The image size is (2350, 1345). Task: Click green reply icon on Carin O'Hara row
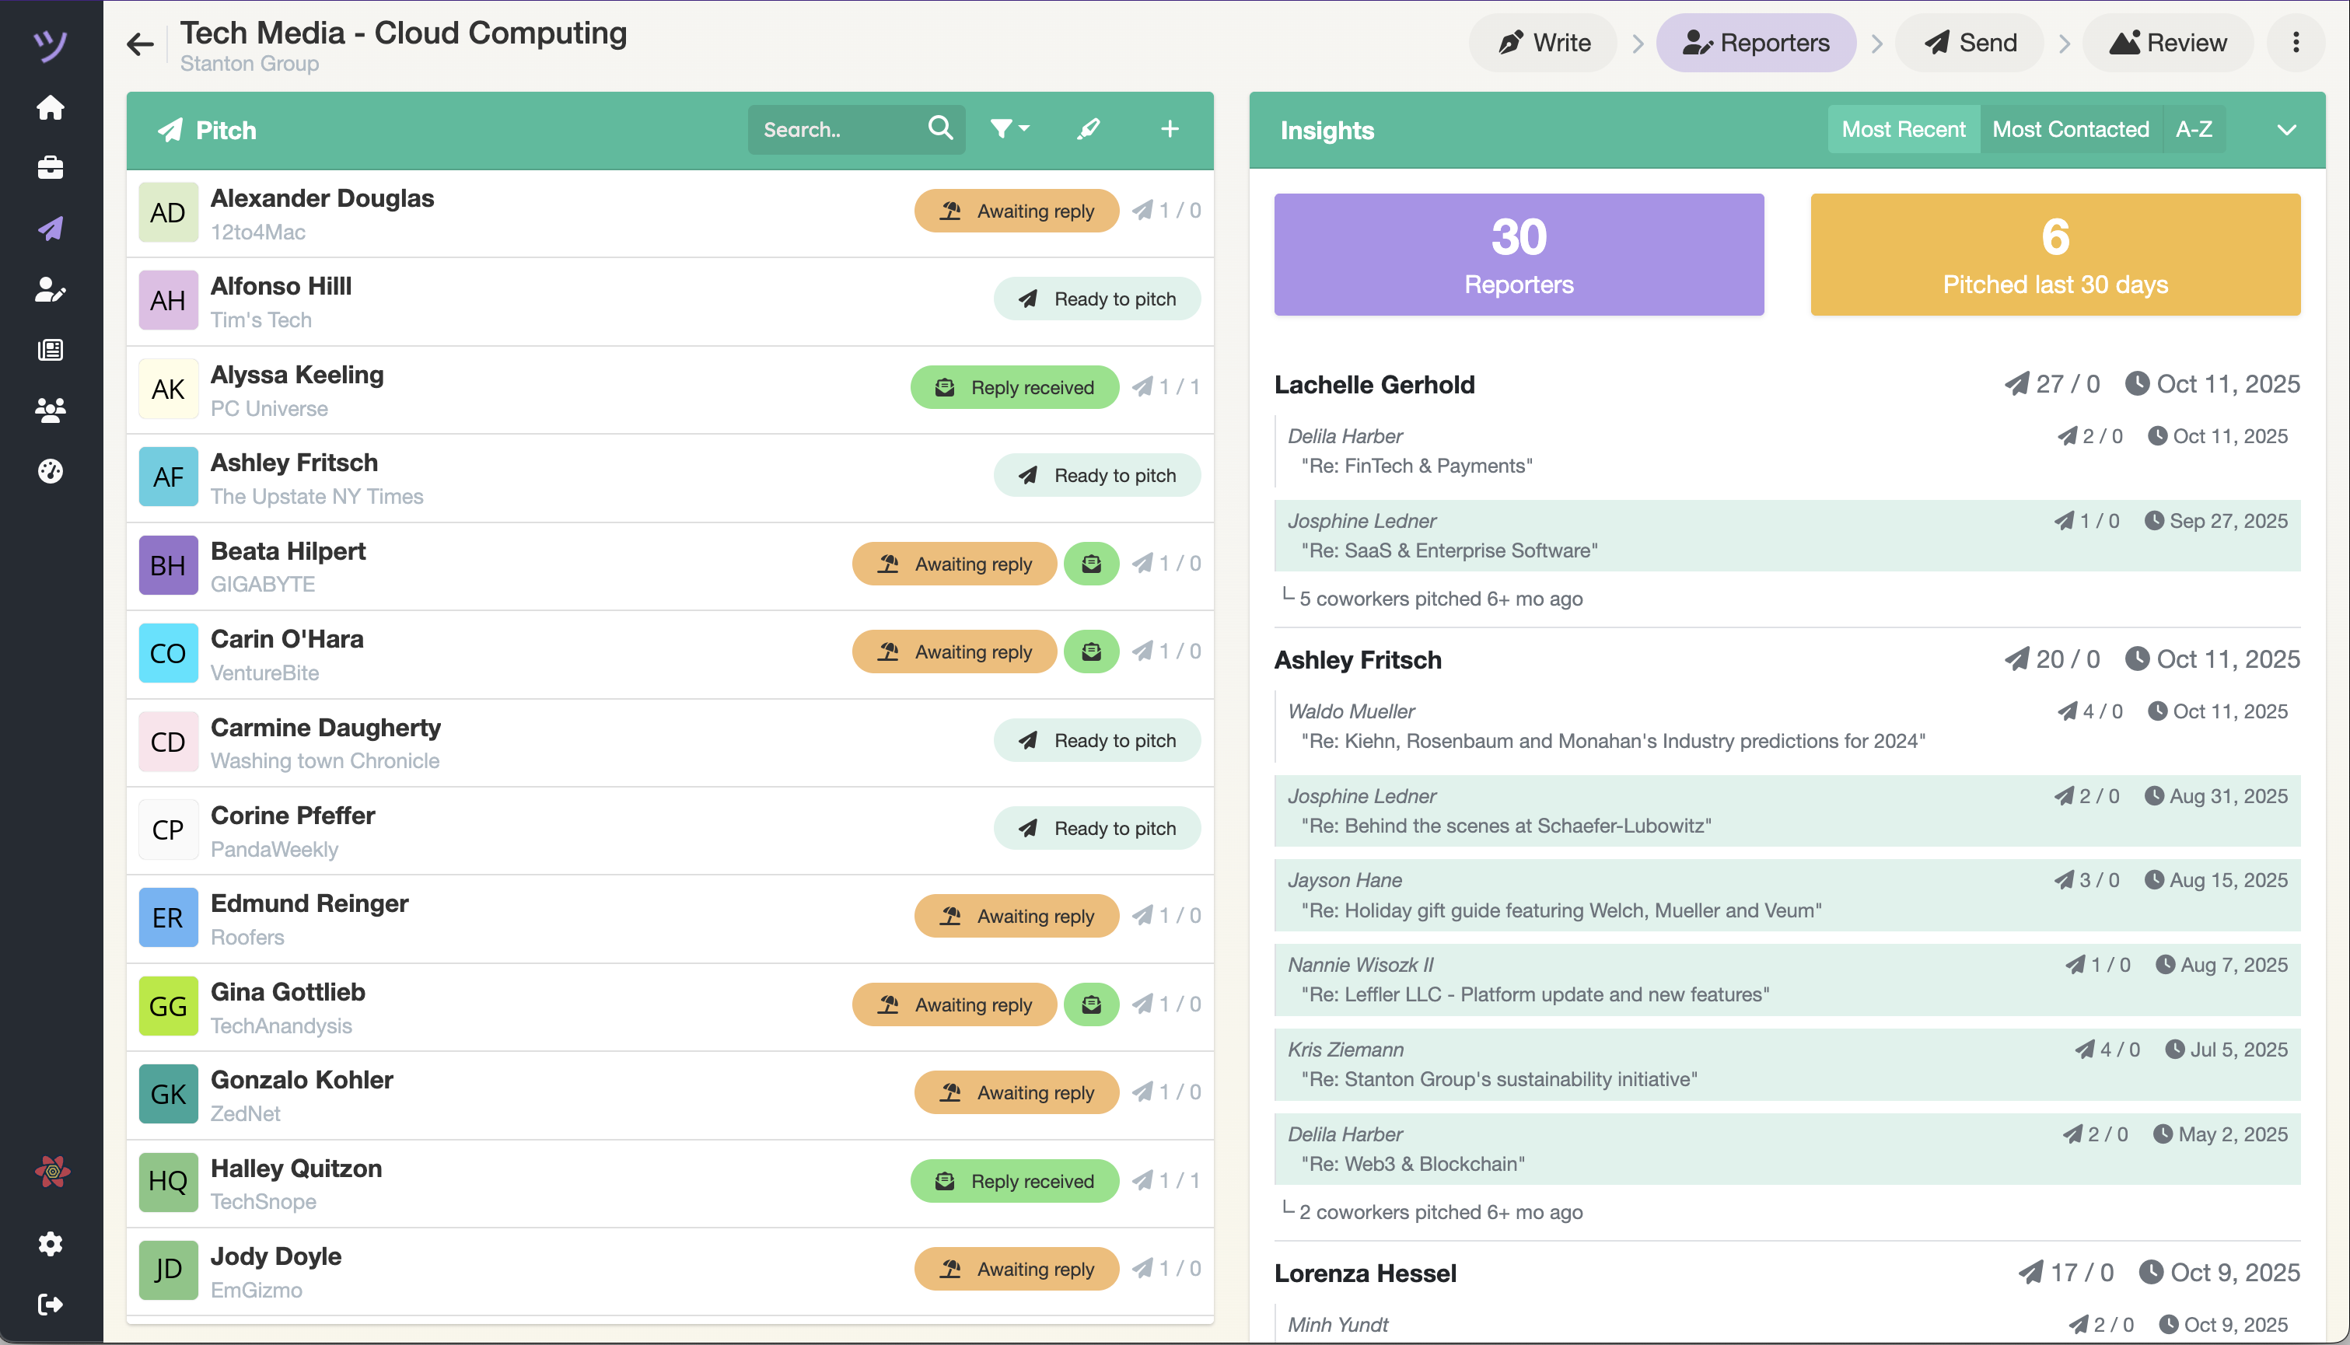[x=1091, y=652]
